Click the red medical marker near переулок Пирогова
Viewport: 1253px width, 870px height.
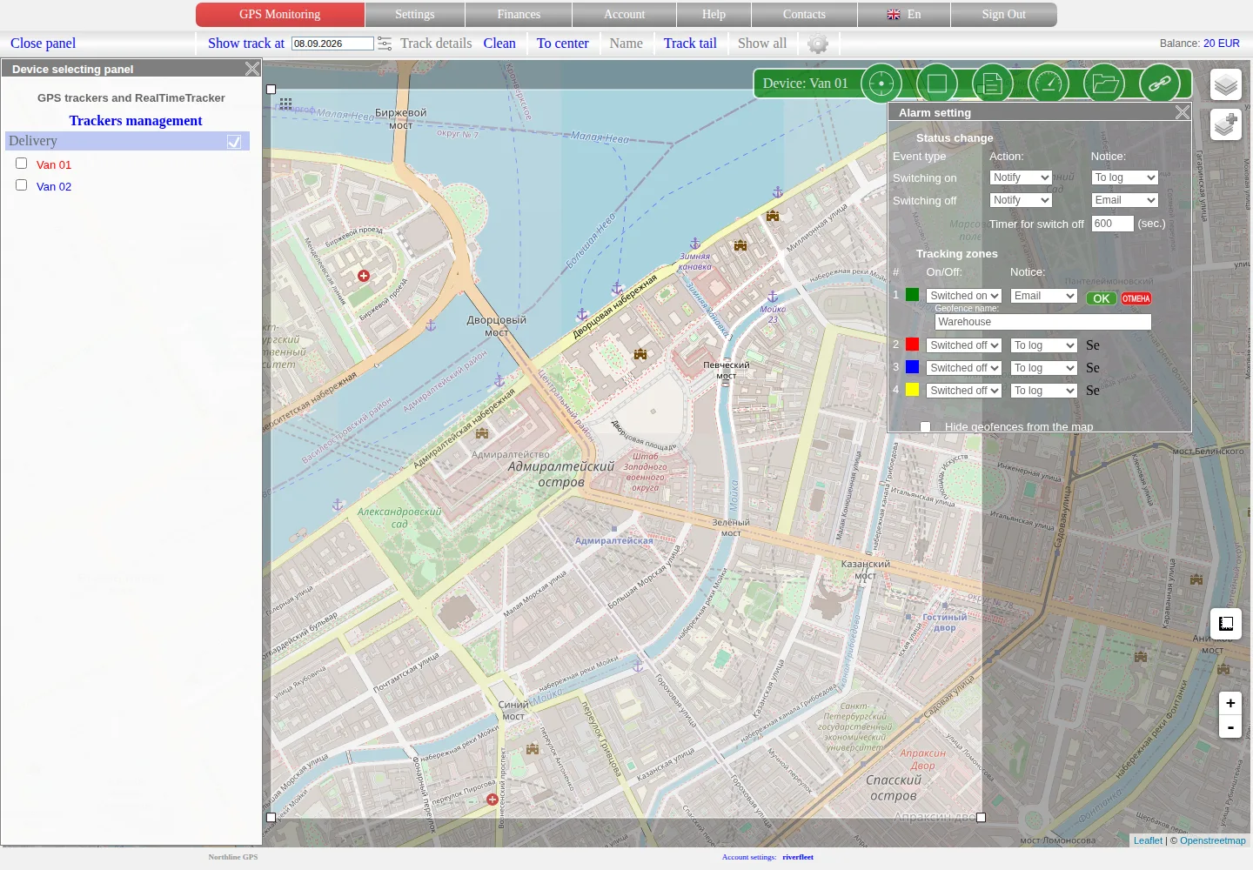coord(492,800)
